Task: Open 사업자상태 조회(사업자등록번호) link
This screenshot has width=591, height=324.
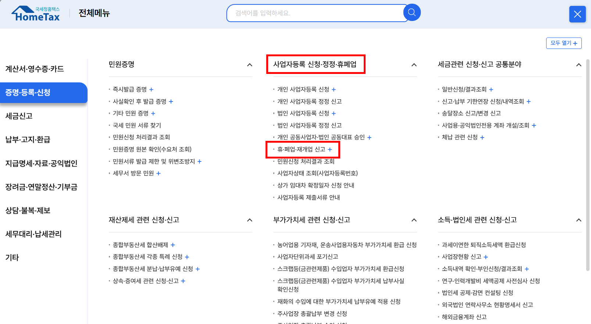Action: [x=317, y=173]
